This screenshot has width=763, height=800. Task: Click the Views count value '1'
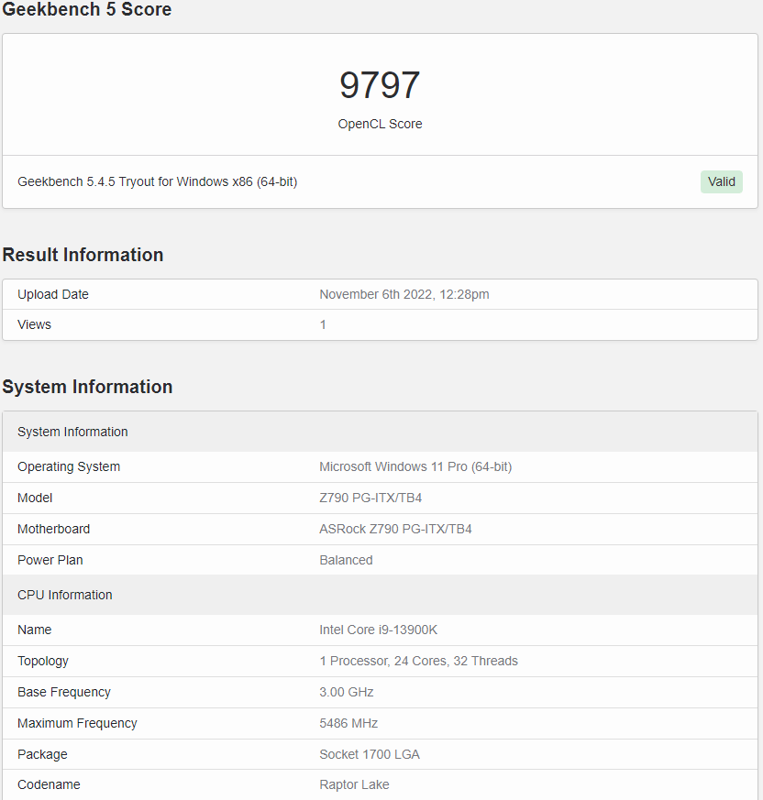pyautogui.click(x=323, y=324)
